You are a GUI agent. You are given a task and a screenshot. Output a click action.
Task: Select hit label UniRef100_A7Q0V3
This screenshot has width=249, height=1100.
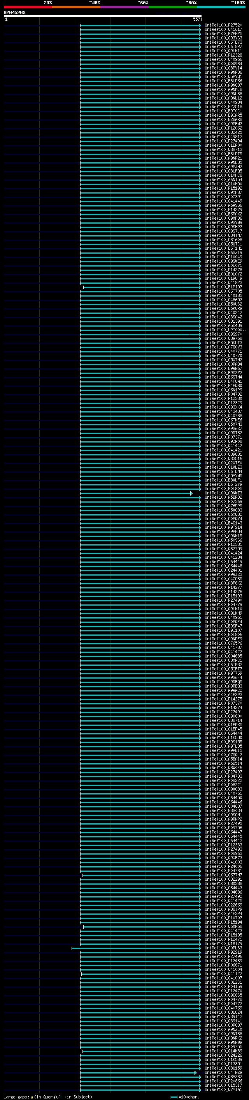coord(223,347)
